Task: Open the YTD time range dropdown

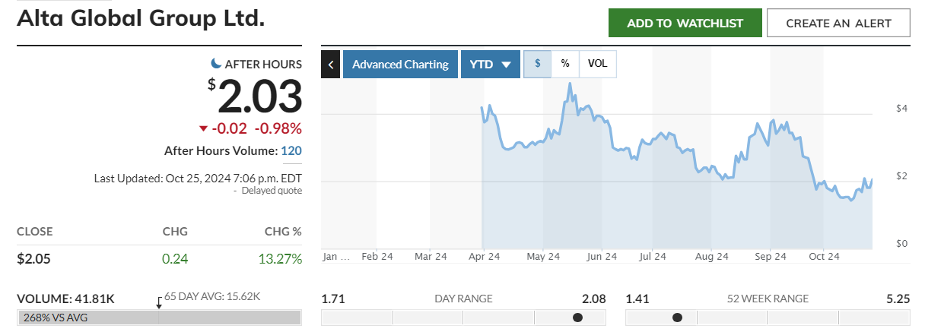Action: [x=490, y=65]
